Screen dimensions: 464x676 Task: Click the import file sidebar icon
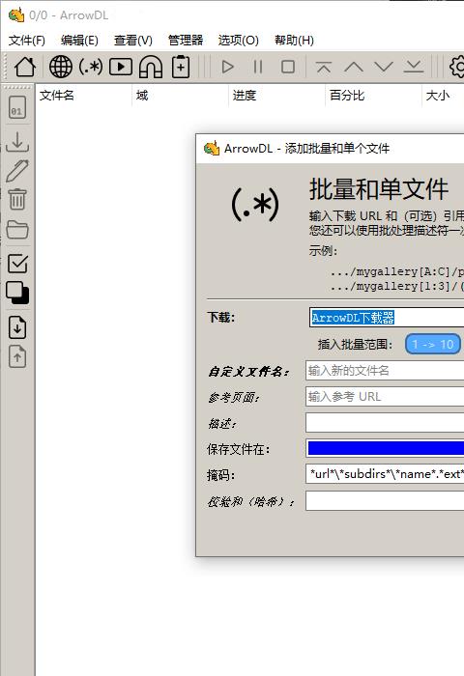17,327
